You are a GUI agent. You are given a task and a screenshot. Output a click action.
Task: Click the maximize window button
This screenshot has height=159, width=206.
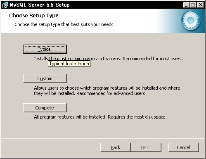click(193, 5)
